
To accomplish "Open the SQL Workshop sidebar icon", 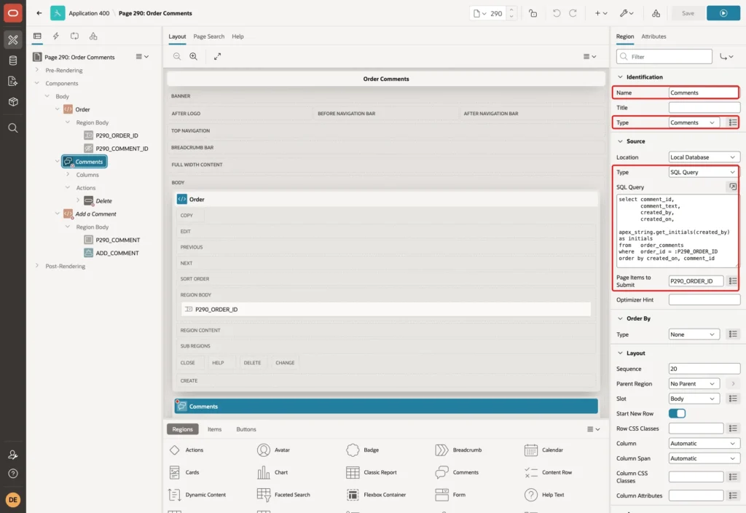I will [x=13, y=60].
